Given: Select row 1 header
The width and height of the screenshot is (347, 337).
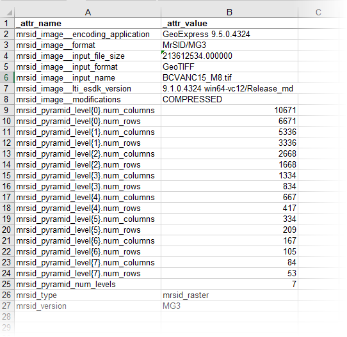Looking at the screenshot, I should [x=7, y=24].
